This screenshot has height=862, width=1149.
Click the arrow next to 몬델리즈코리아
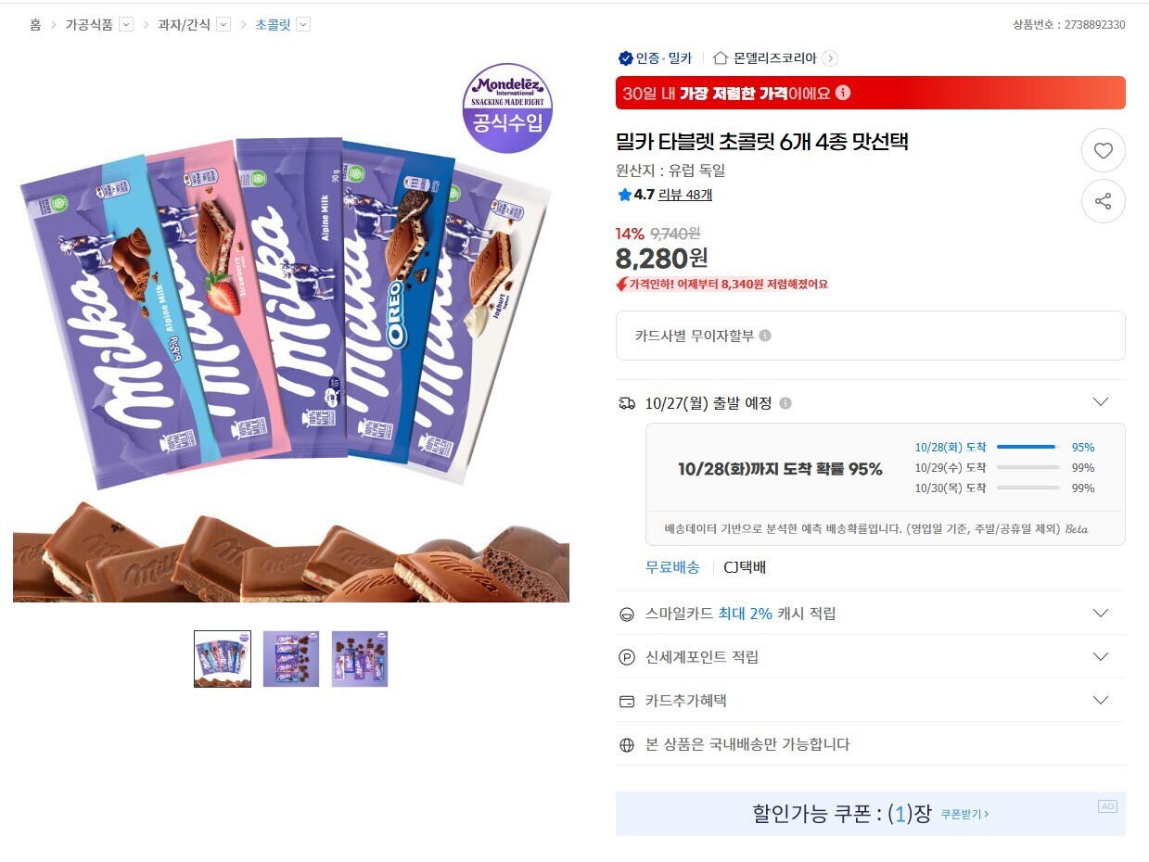click(830, 58)
